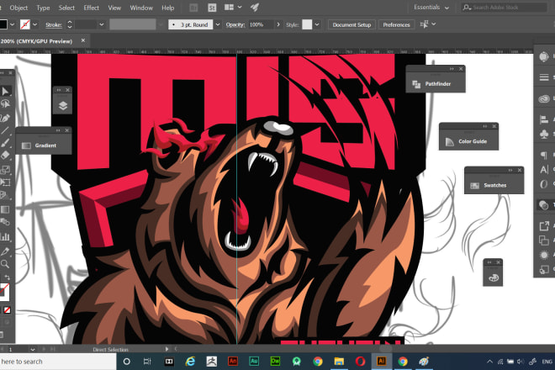
Task: Click the stroke none swatch in control bar
Action: click(24, 24)
